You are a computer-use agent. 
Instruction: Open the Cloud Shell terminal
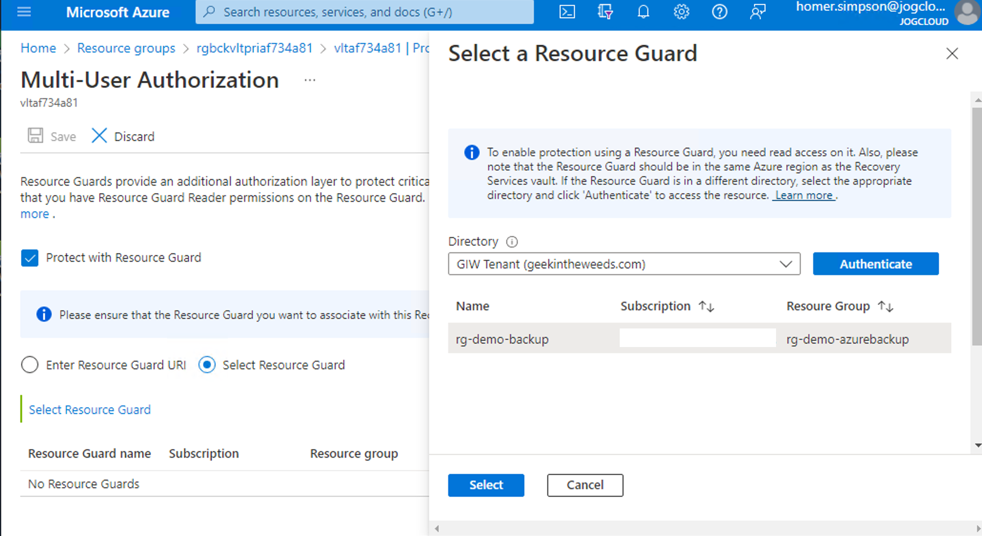pyautogui.click(x=567, y=12)
